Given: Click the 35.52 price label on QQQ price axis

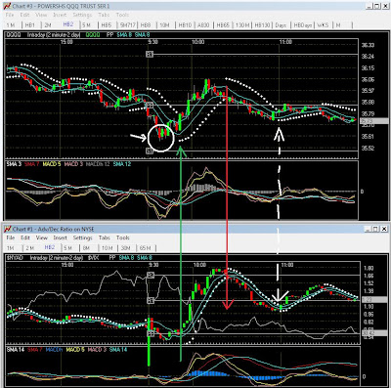Looking at the screenshot, I should tap(368, 148).
